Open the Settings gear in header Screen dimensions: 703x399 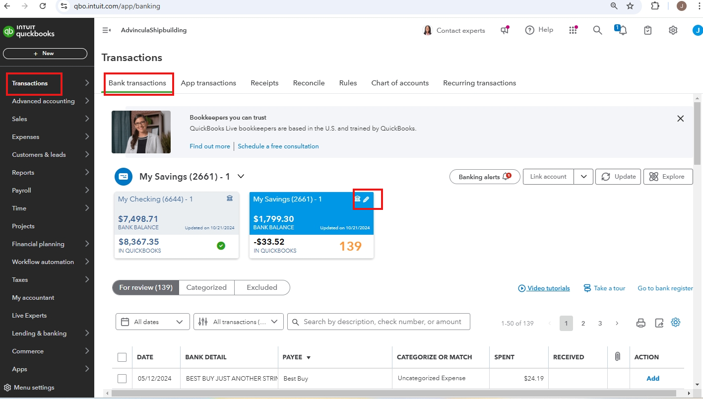click(673, 30)
